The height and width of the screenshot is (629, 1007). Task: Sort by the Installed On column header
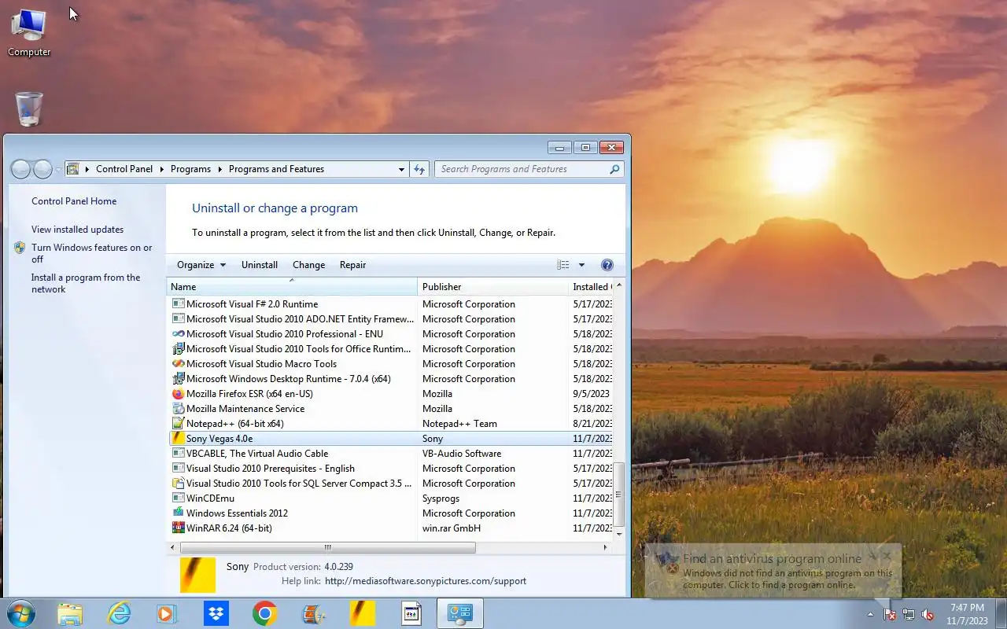[x=590, y=287]
